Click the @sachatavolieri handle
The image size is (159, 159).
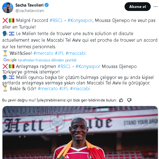coord(30,11)
